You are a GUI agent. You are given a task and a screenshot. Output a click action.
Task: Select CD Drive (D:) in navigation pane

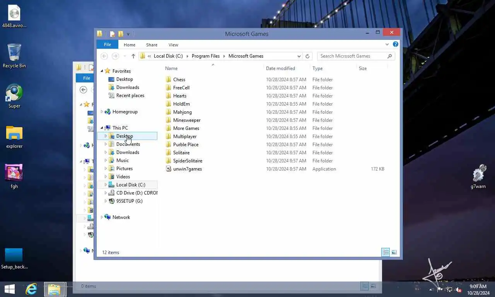click(x=137, y=193)
